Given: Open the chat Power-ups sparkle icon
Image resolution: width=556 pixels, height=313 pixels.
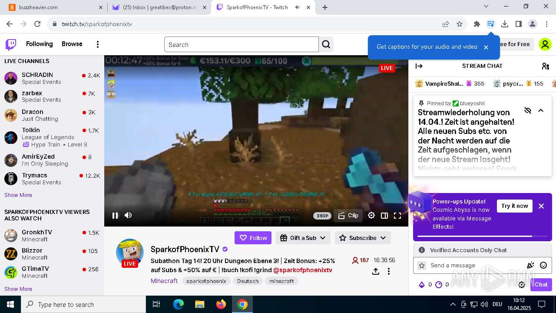Looking at the screenshot, I should tap(530, 265).
